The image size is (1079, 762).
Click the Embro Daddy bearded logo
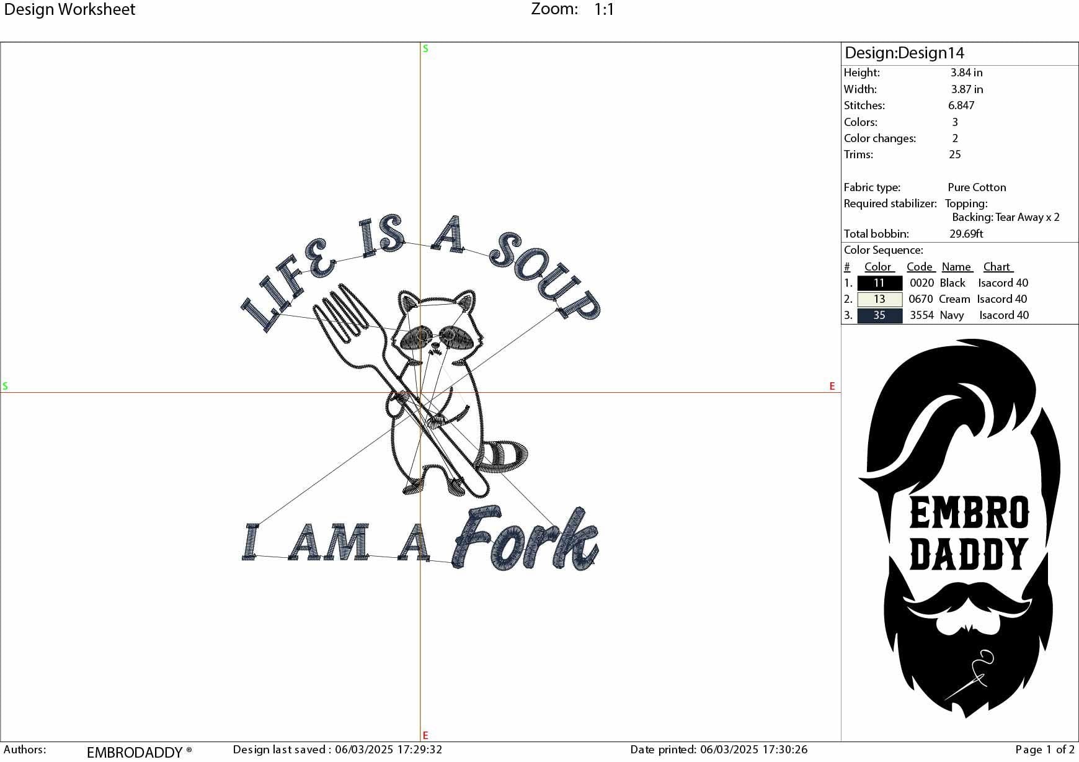(959, 528)
